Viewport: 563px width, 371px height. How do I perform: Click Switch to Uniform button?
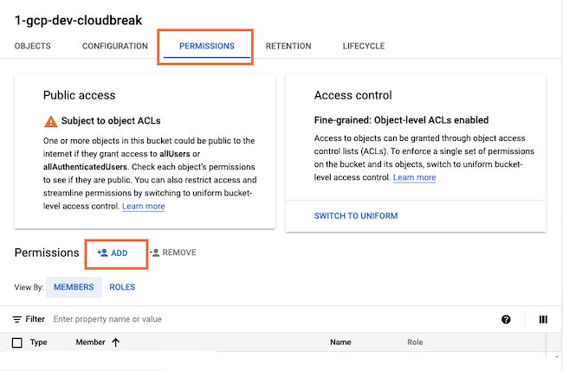coord(356,215)
